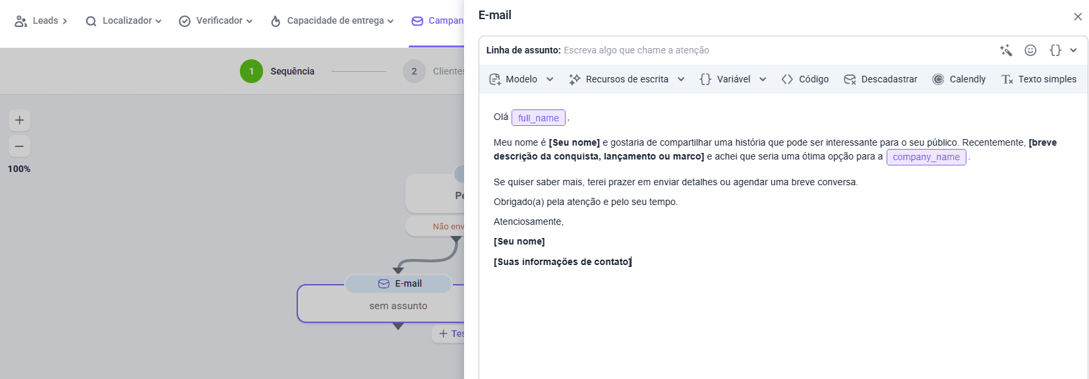Open Capacidade de entrega menu
1089x379 pixels.
[332, 21]
